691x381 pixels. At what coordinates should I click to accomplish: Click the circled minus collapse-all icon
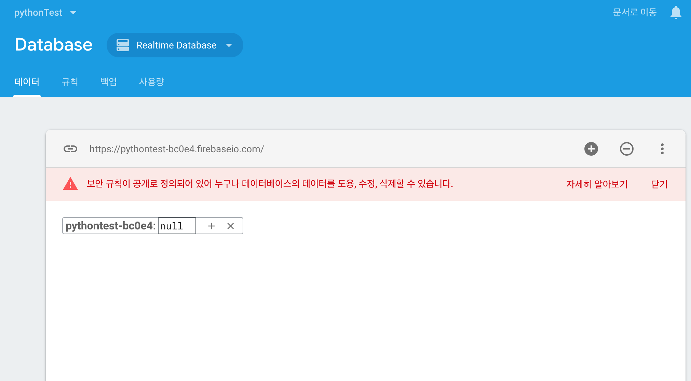pyautogui.click(x=626, y=149)
